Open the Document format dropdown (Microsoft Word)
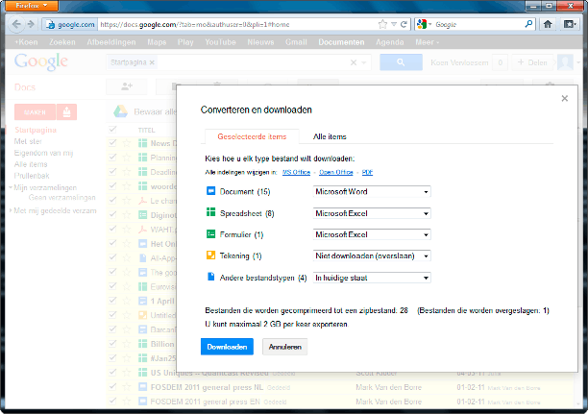 (x=372, y=191)
